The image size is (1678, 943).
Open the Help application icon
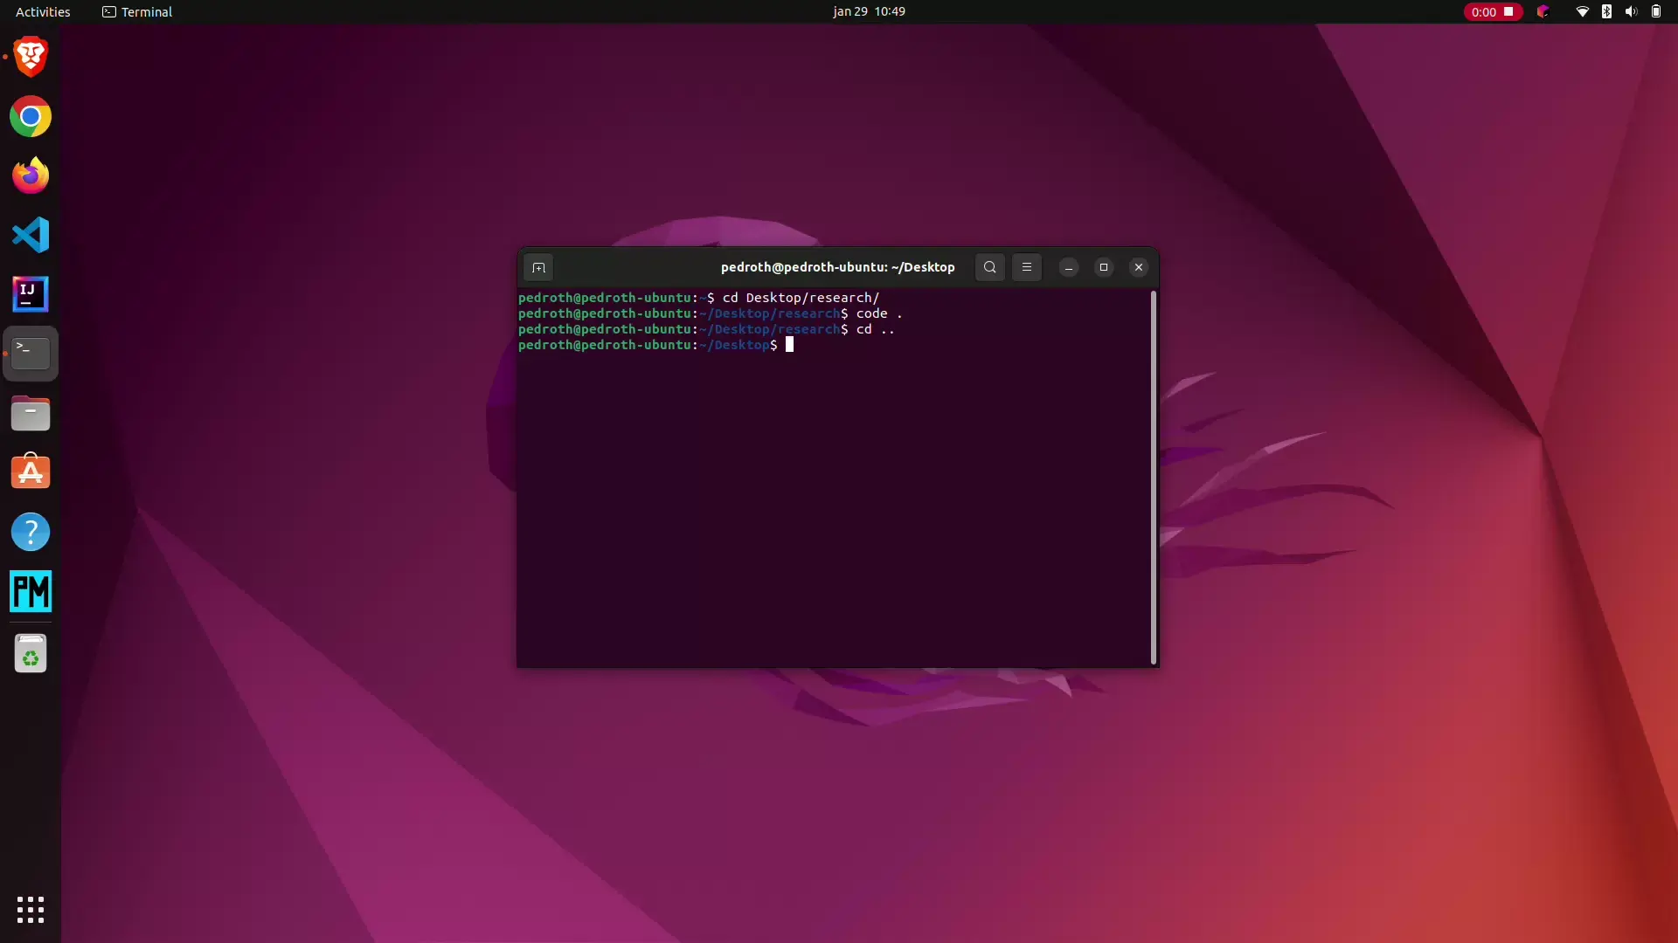coord(31,532)
